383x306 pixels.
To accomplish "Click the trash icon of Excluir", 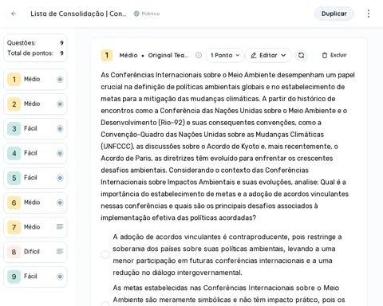I will pyautogui.click(x=325, y=55).
